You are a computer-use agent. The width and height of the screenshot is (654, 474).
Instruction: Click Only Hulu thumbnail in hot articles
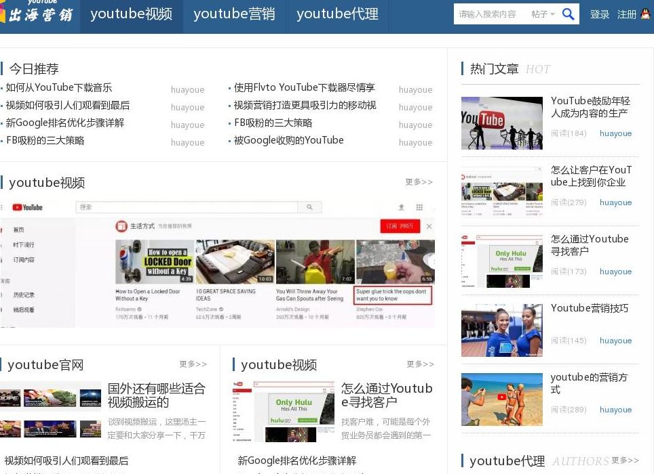[502, 261]
